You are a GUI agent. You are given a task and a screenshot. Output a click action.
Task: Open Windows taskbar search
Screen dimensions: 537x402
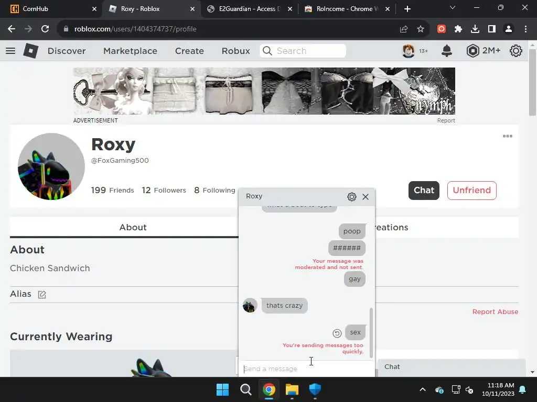[246, 389]
